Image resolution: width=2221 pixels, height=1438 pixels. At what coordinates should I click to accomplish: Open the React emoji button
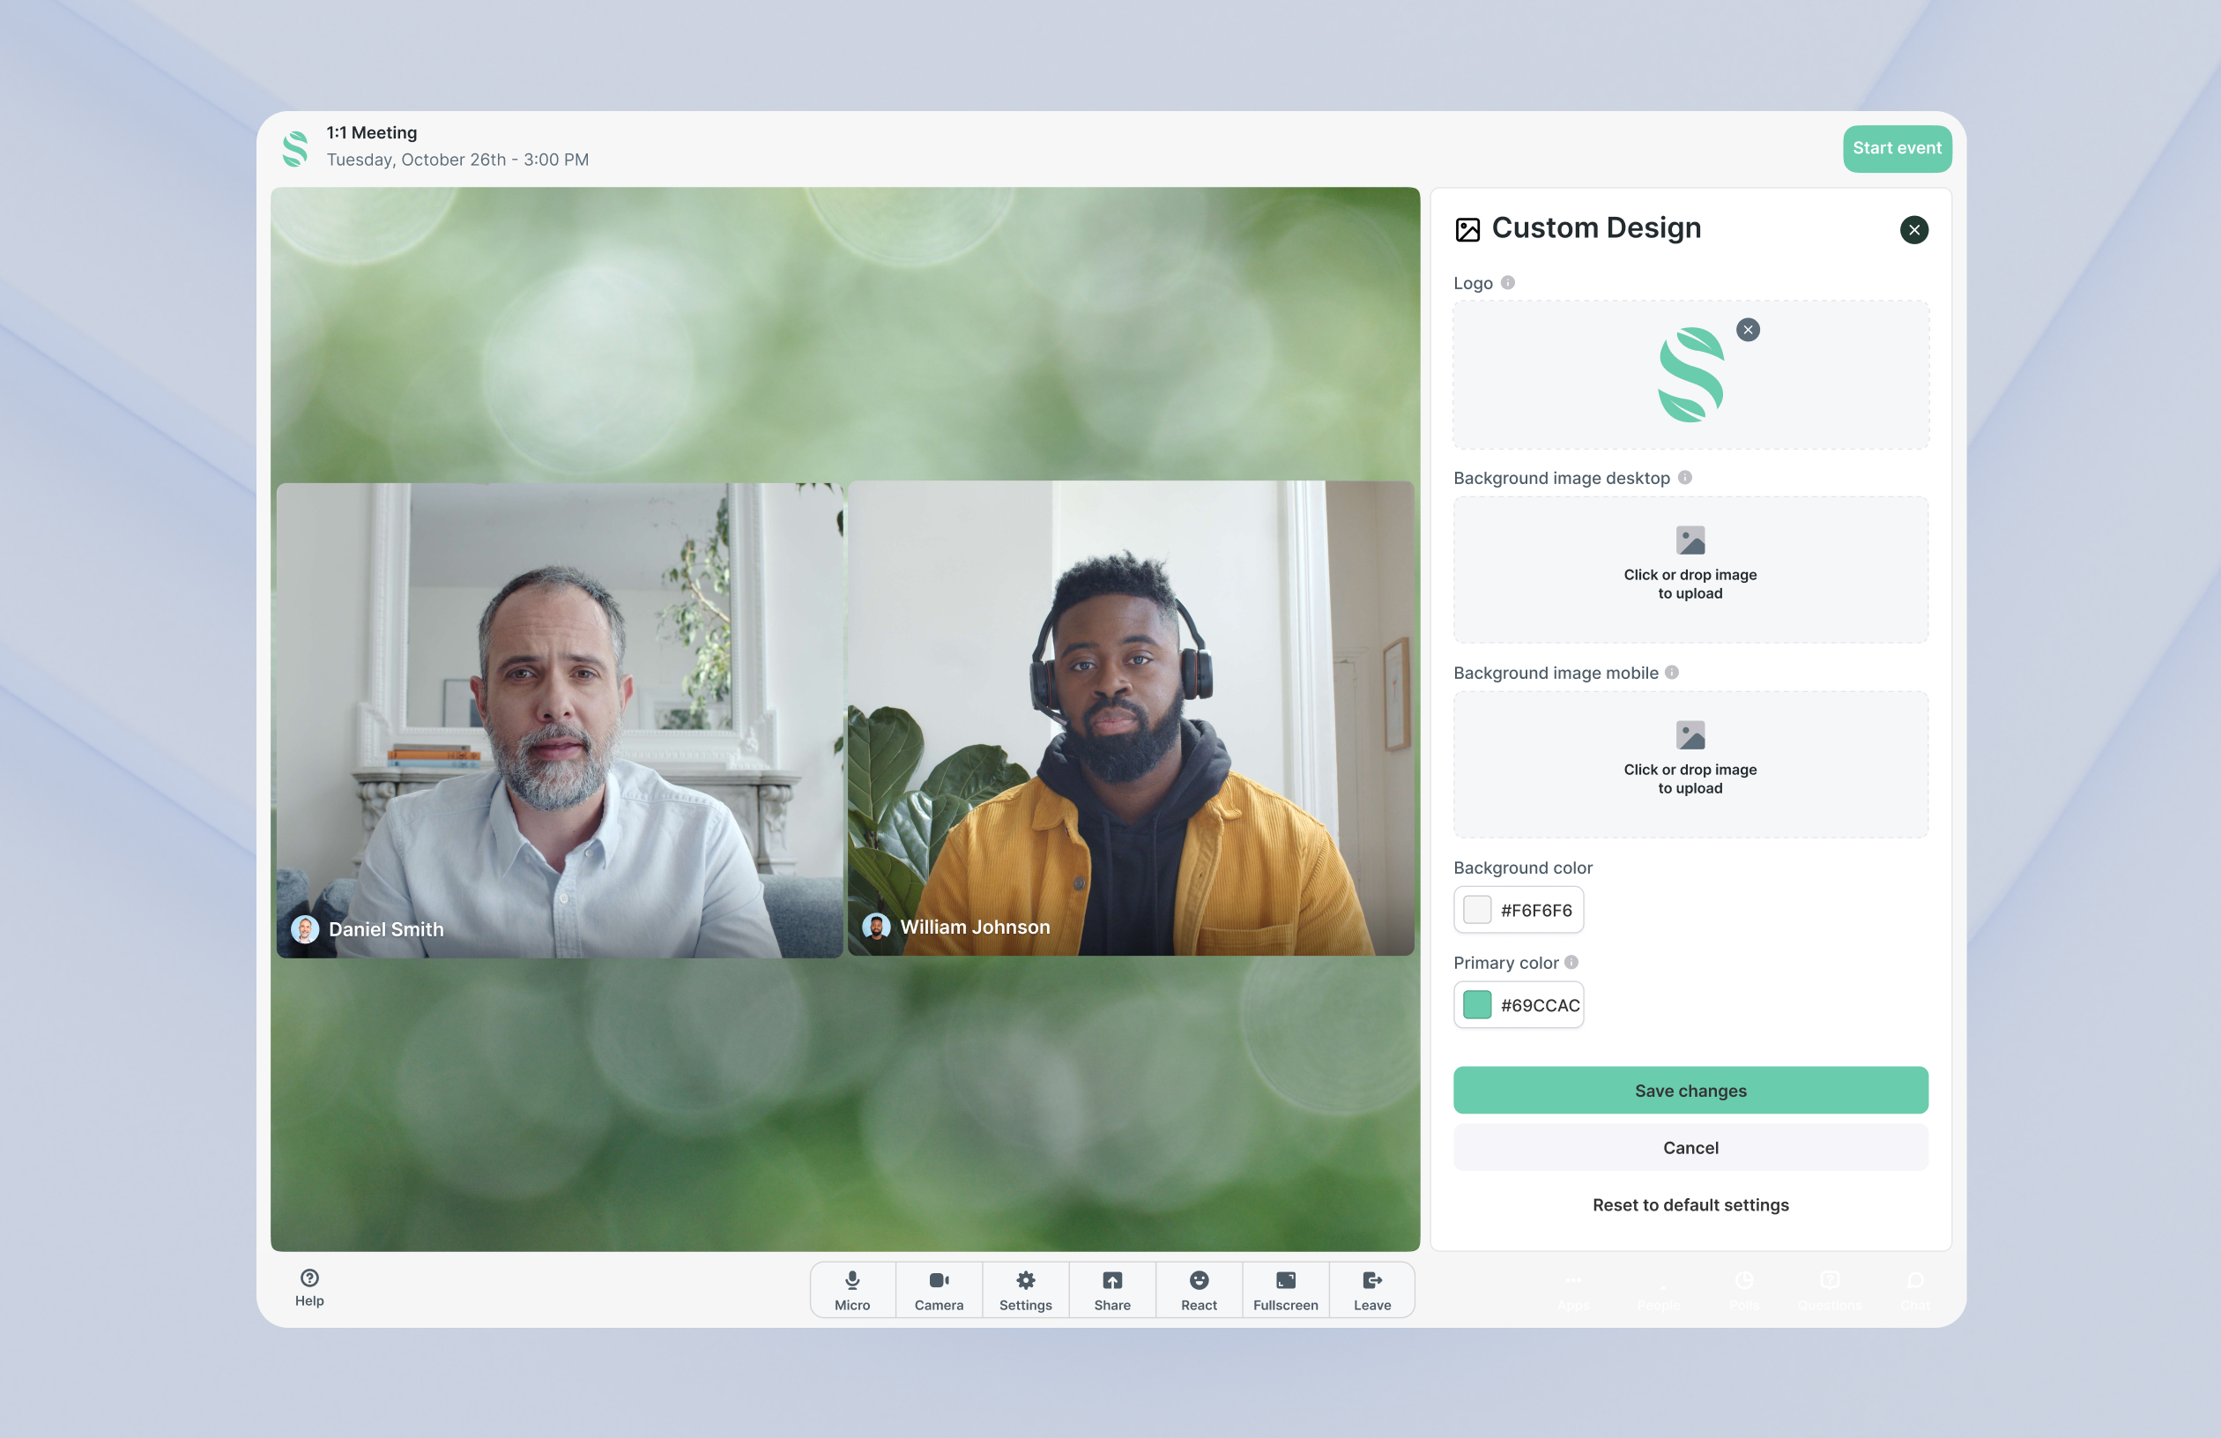pos(1200,1290)
